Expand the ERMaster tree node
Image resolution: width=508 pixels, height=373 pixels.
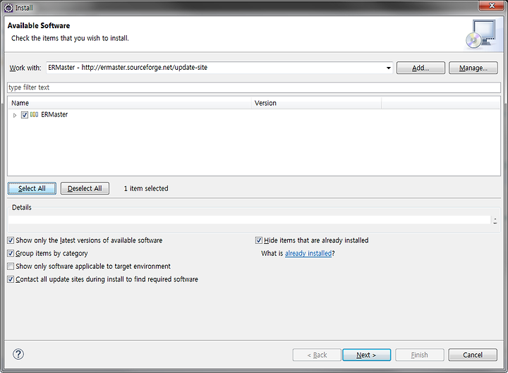[15, 115]
